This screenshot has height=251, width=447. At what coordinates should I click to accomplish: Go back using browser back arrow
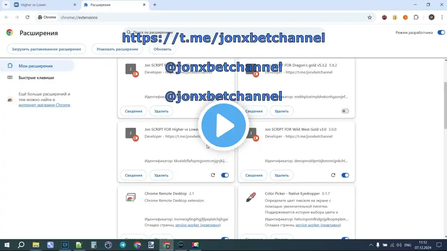(x=6, y=17)
